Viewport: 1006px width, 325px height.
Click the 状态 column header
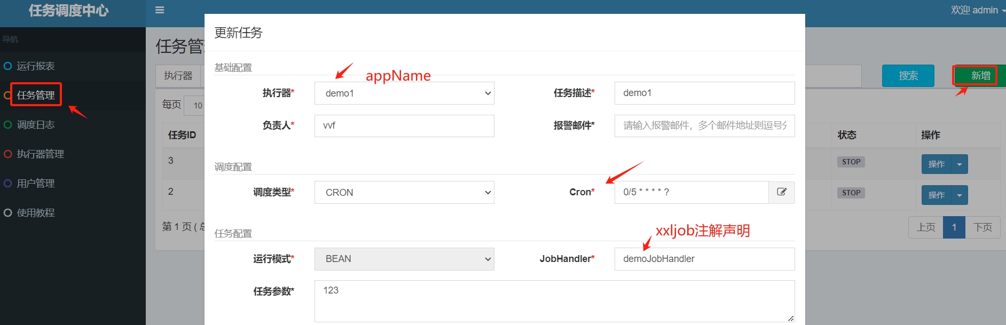click(x=847, y=135)
